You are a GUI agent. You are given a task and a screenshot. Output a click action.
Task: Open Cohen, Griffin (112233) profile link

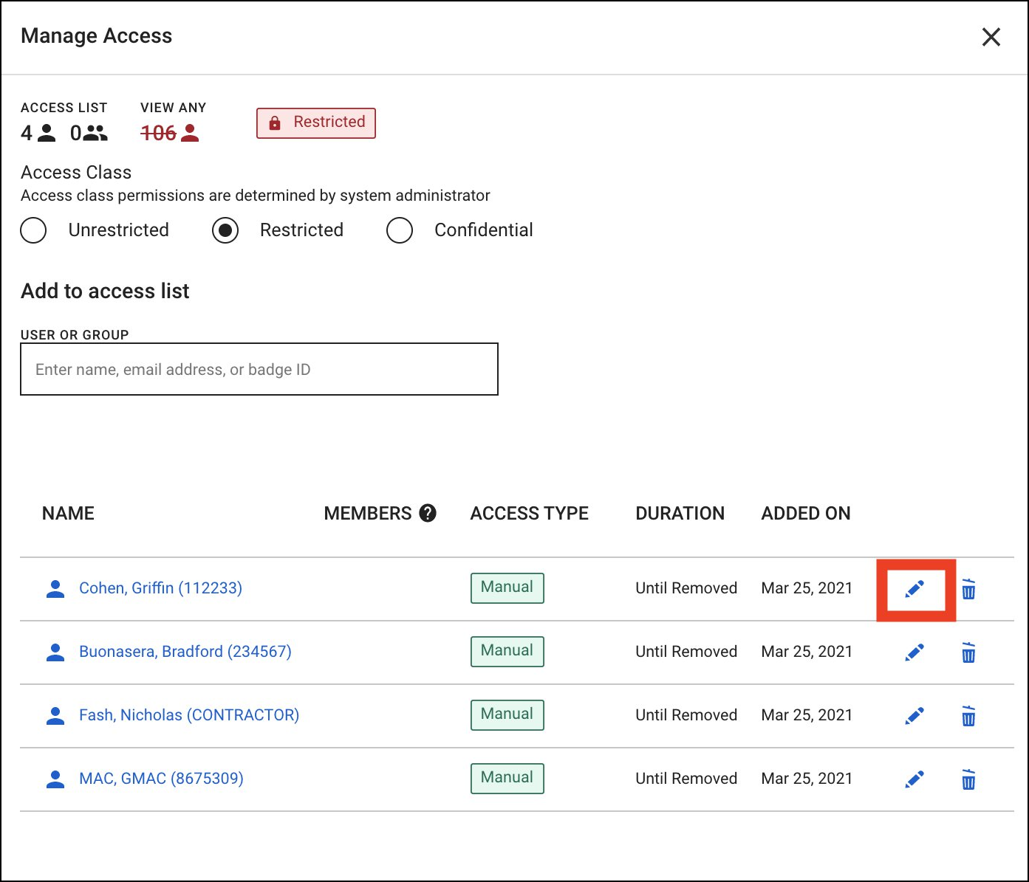point(160,588)
